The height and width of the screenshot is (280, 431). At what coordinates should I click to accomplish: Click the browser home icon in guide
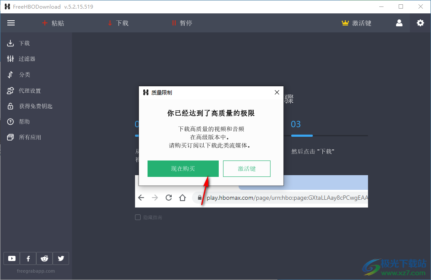(182, 198)
